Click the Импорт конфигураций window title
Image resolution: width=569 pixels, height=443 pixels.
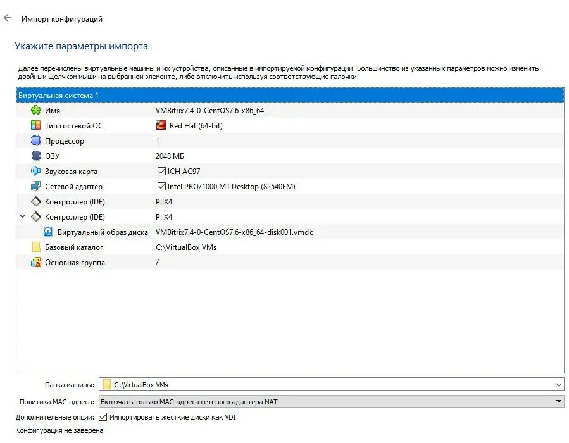point(62,19)
